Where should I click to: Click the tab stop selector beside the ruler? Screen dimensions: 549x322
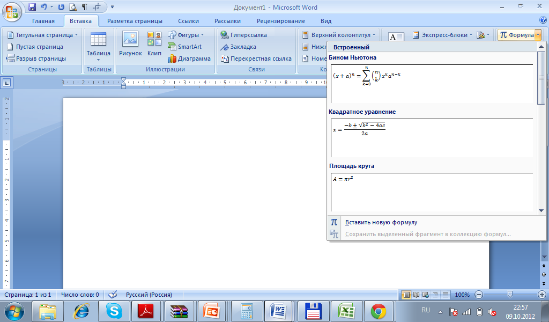pos(7,83)
